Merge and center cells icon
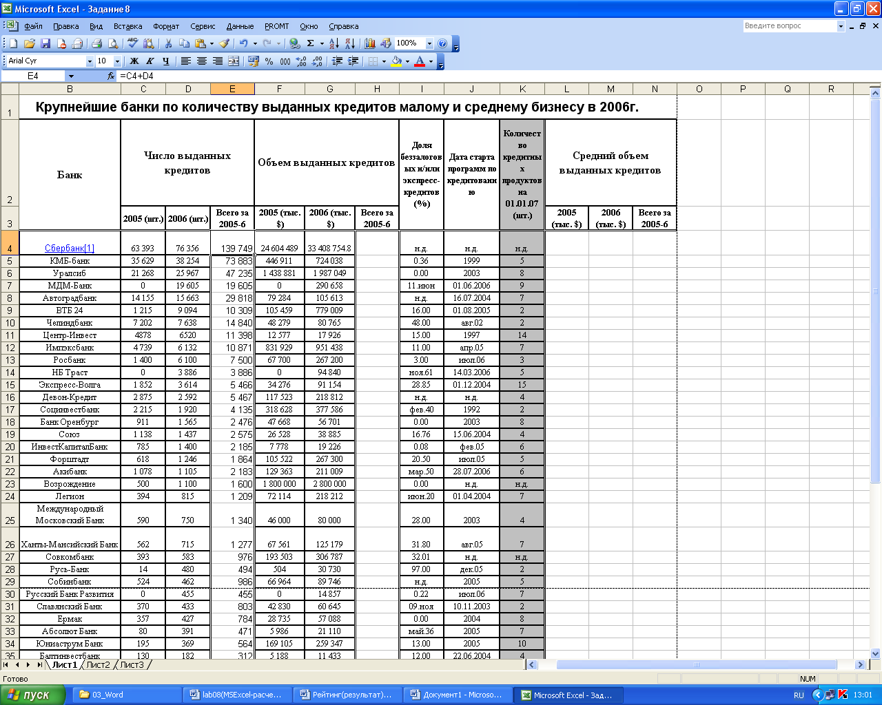This screenshot has width=882, height=705. click(234, 61)
